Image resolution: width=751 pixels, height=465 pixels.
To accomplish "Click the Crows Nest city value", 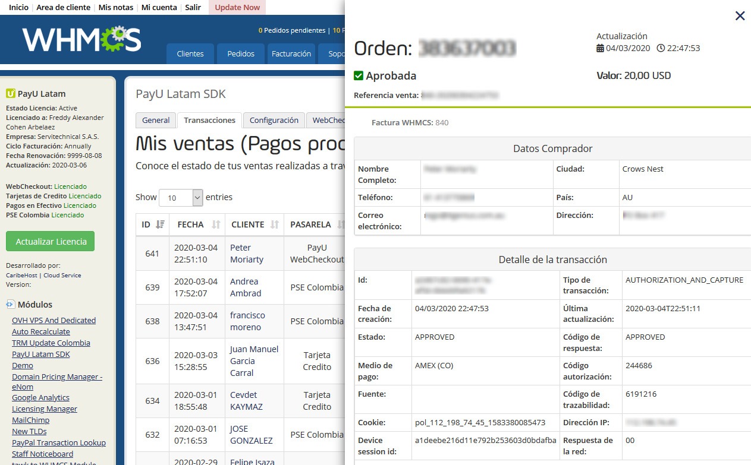I will (x=643, y=169).
